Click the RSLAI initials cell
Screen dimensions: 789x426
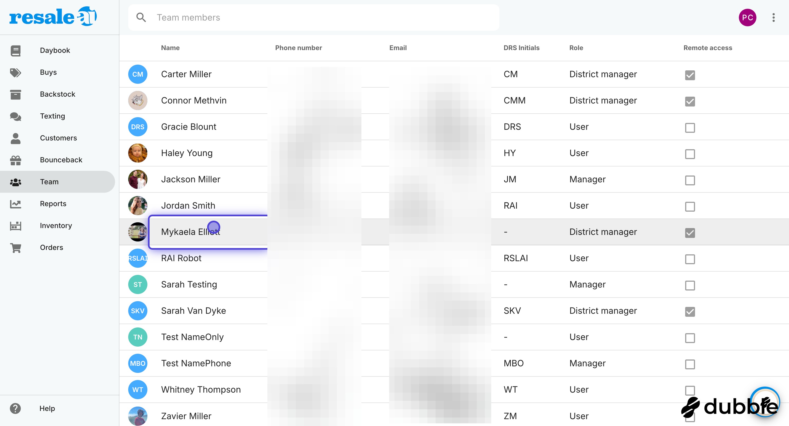(516, 258)
